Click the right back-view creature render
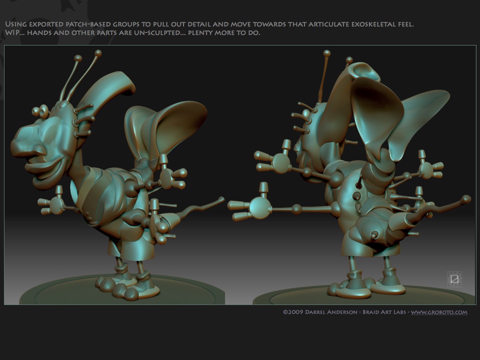Screen dimensions: 480x360 pyautogui.click(x=349, y=174)
